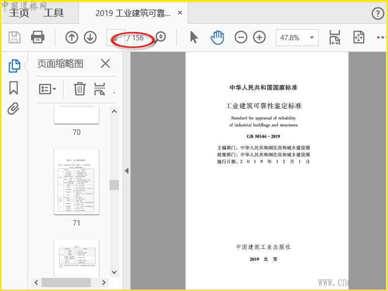Open thumbnail options menu dropdown
The image size is (388, 291).
(x=48, y=89)
